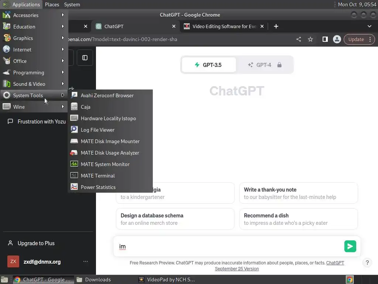378x284 pixels.
Task: Click the Chrome Update button
Action: [356, 39]
